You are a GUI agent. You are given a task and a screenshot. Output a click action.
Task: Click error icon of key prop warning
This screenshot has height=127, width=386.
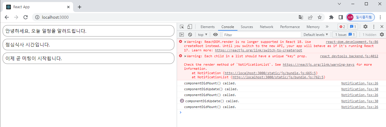tap(181, 56)
